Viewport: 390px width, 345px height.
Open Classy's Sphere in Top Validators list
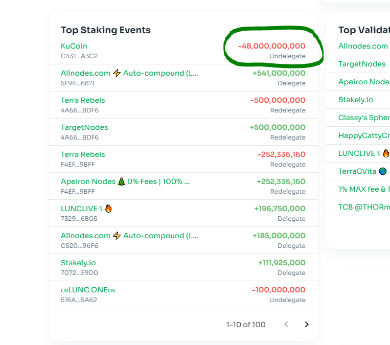(364, 118)
